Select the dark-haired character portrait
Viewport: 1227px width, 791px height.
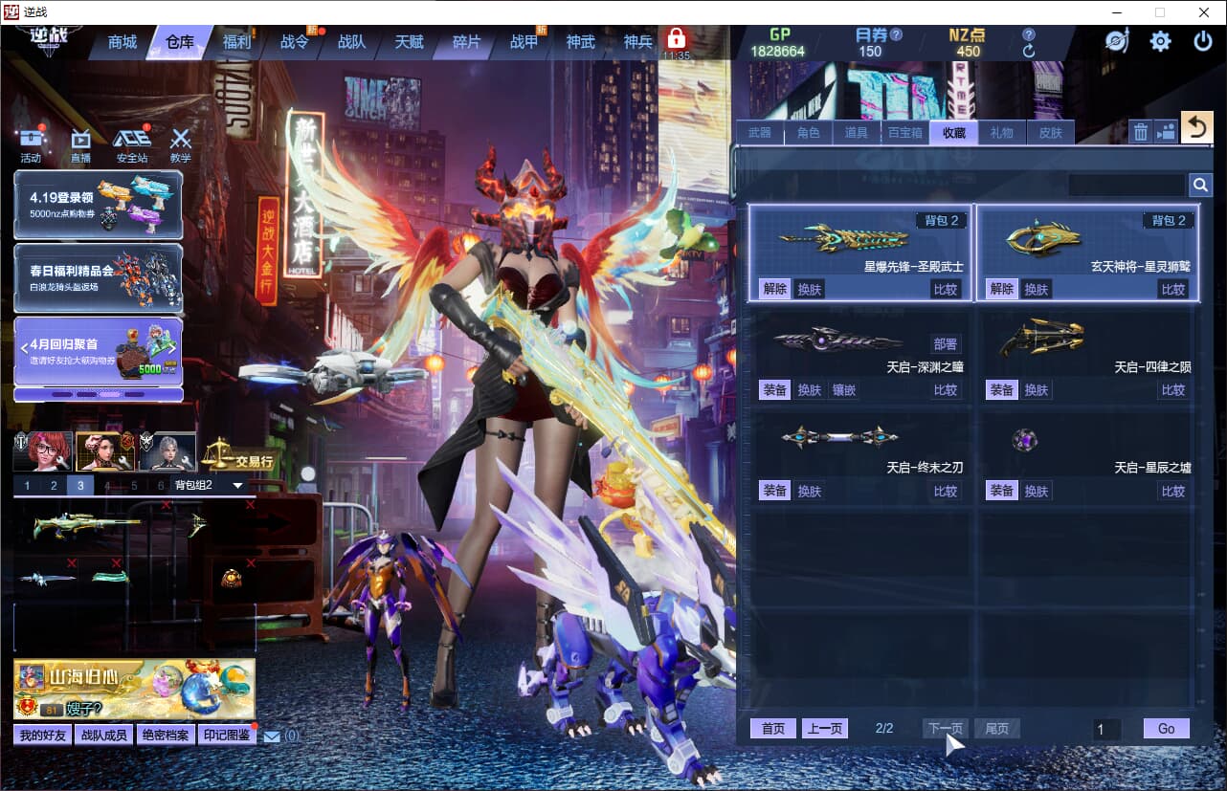click(104, 451)
